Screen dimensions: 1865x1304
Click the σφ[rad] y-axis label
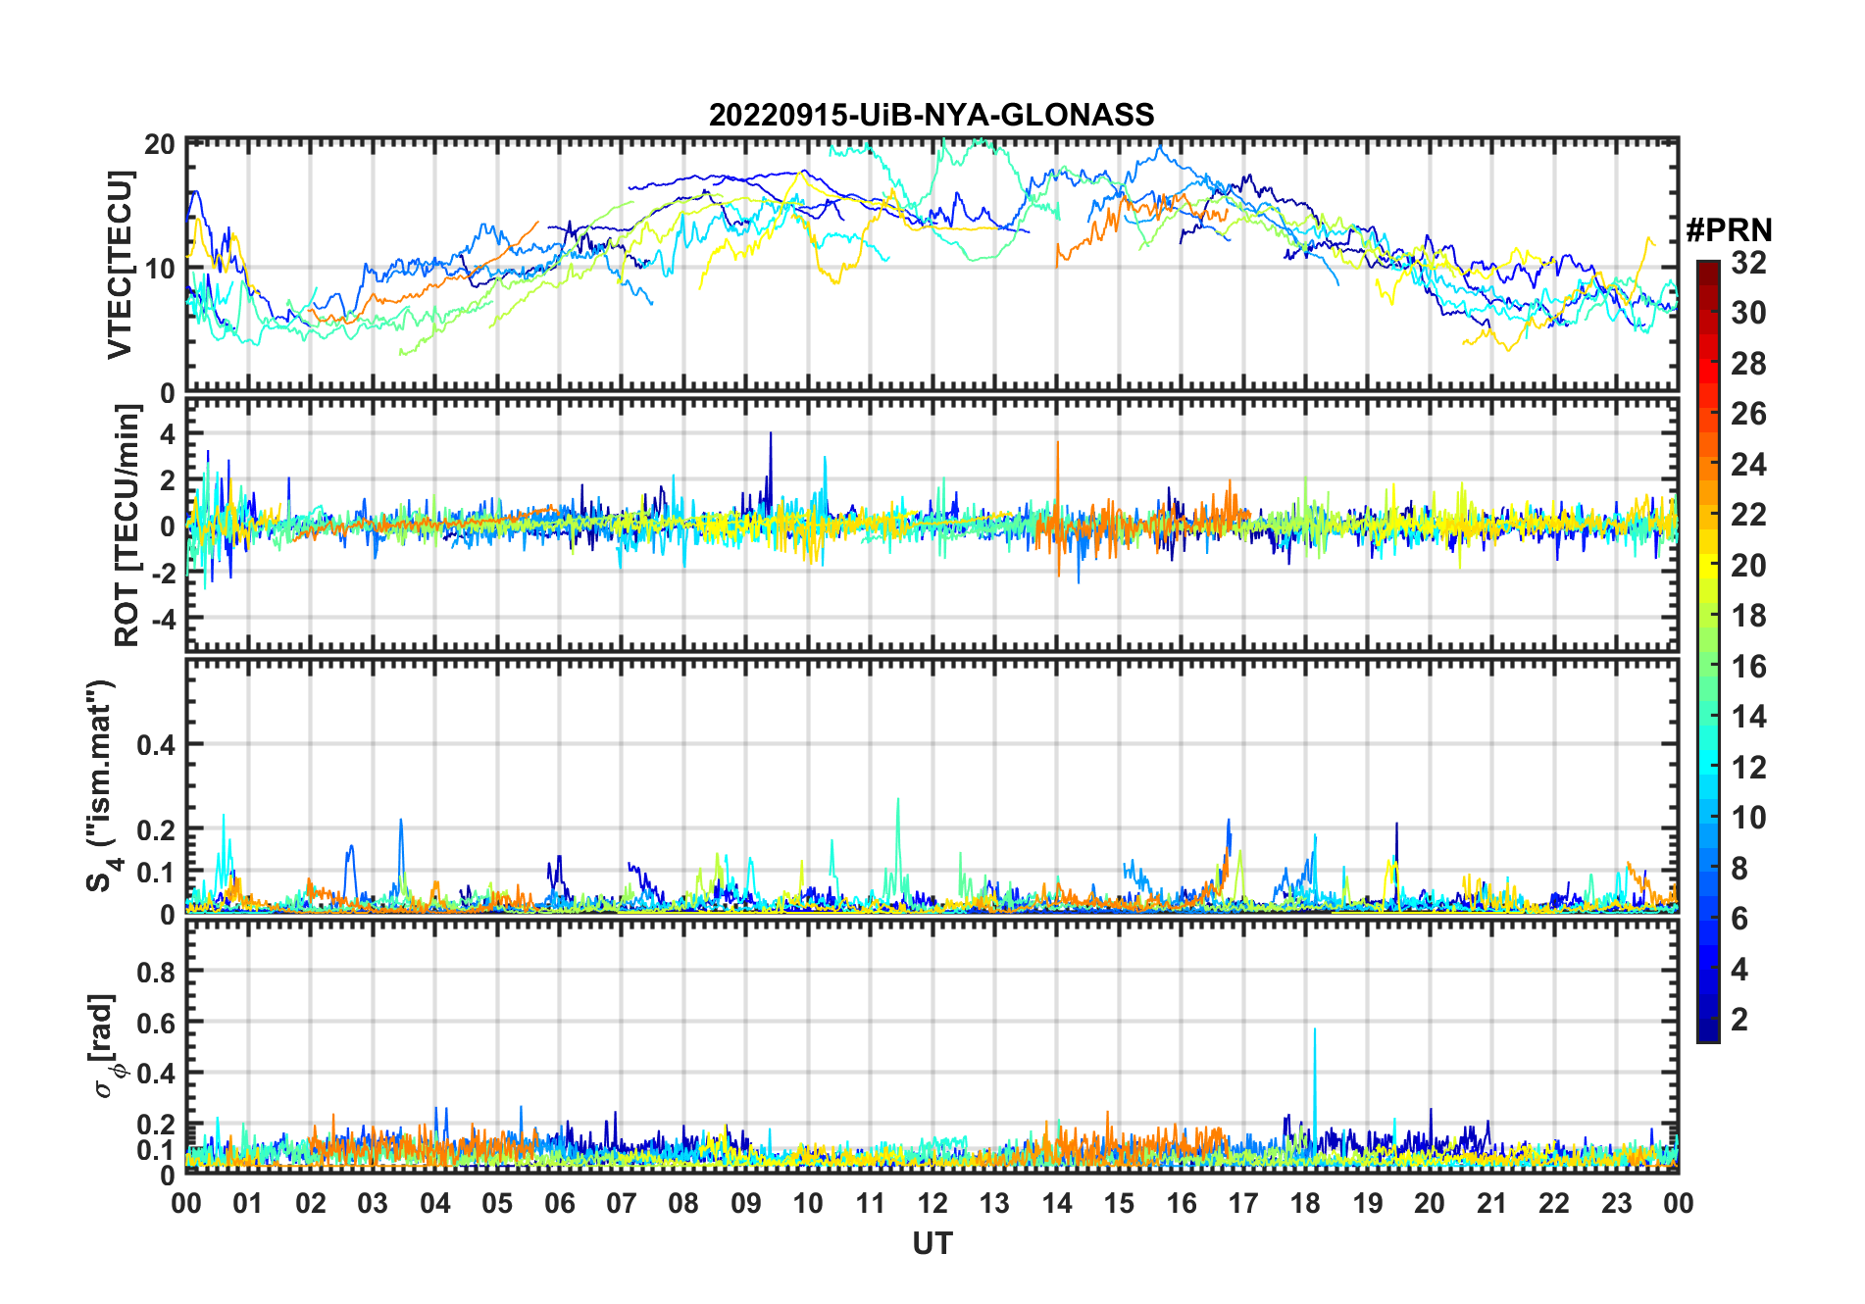click(x=104, y=1045)
